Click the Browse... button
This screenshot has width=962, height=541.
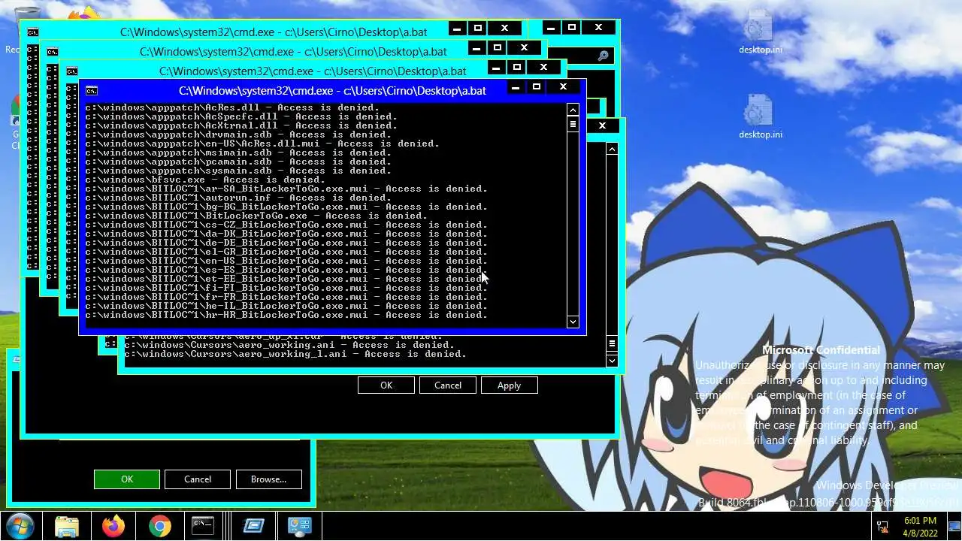[268, 479]
